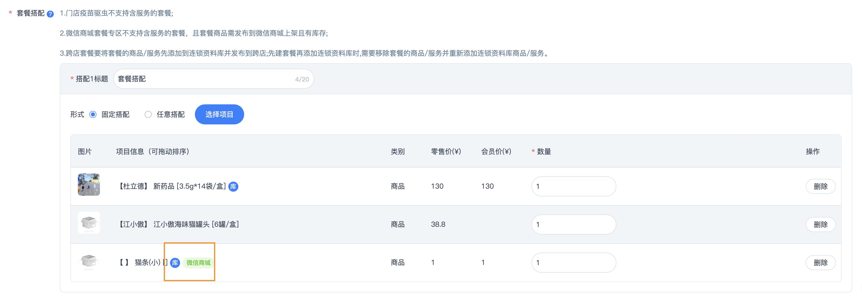Click the 零售价(¥) column header
862x299 pixels.
coord(446,152)
